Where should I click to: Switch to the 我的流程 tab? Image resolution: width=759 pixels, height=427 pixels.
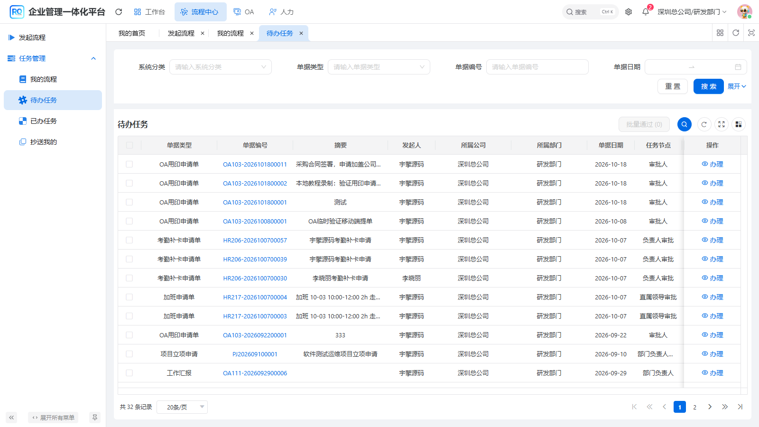coord(231,33)
